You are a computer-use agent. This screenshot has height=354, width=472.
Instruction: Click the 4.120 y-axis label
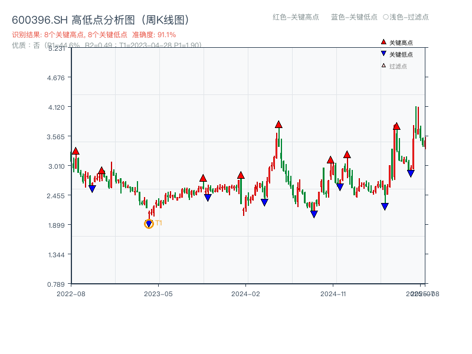tap(56, 107)
